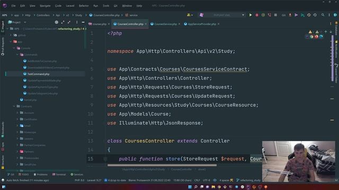
Task: Click the green Git push arrow icon
Action: (x=302, y=15)
